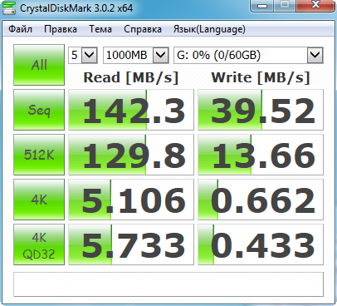
Task: Launch the 4K random test
Action: tap(39, 200)
